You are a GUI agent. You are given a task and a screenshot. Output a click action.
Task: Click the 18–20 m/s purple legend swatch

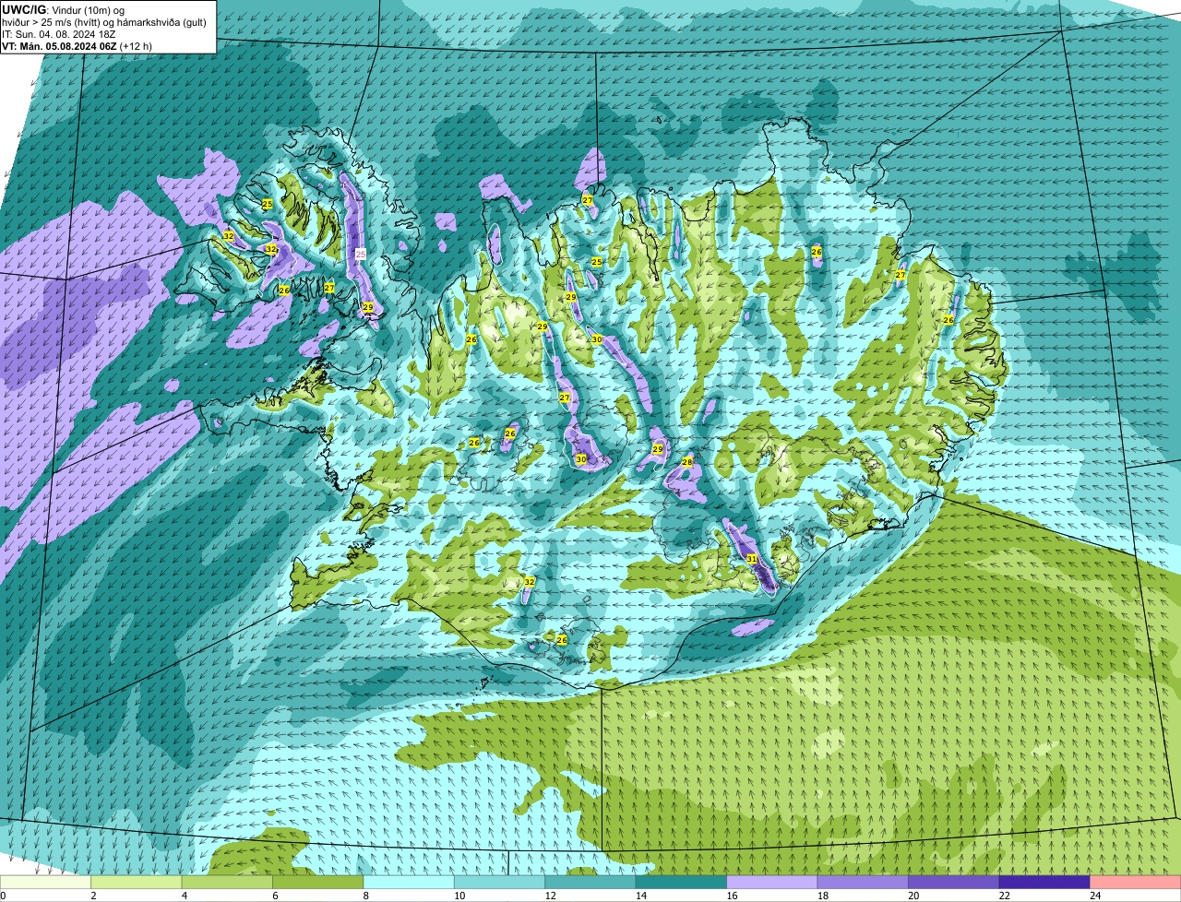point(863,883)
